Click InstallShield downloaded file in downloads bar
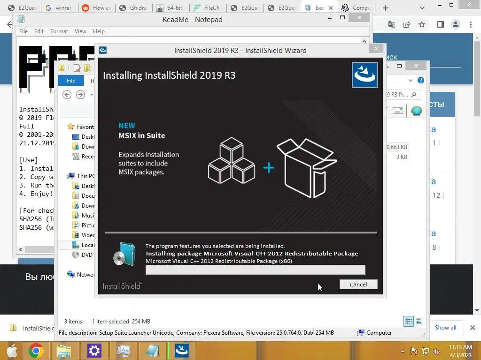The image size is (481, 360). 32,328
